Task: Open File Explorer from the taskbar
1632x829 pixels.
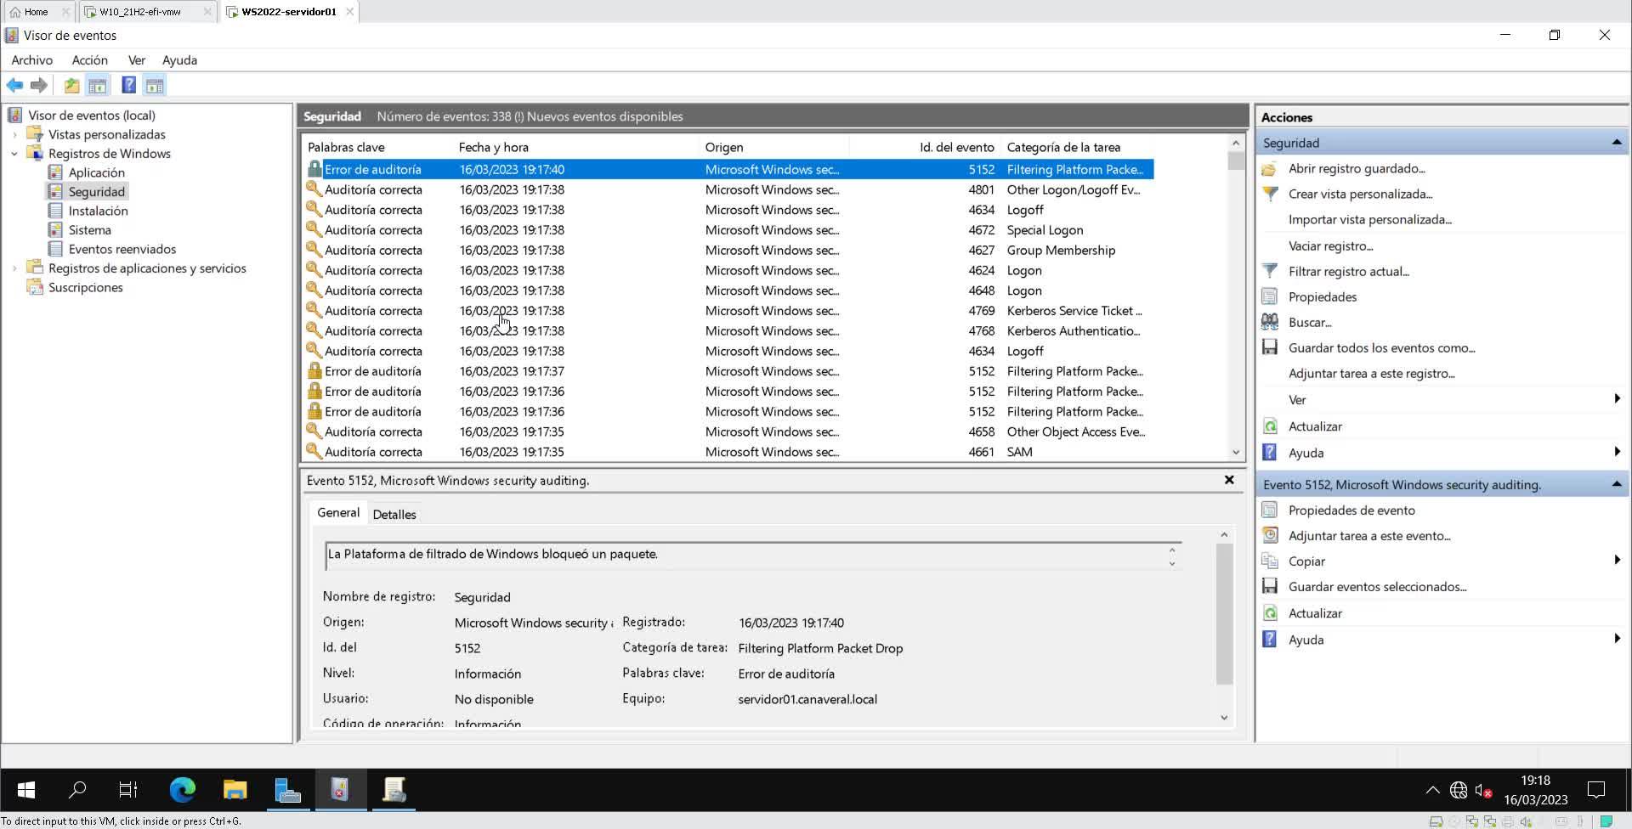Action: click(x=235, y=790)
